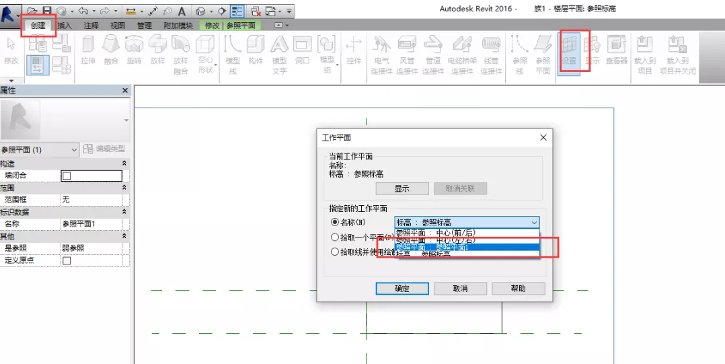Viewport: 725px width, 364px height.
Task: Click the 模型线 (Model Line) tool
Action: [233, 54]
